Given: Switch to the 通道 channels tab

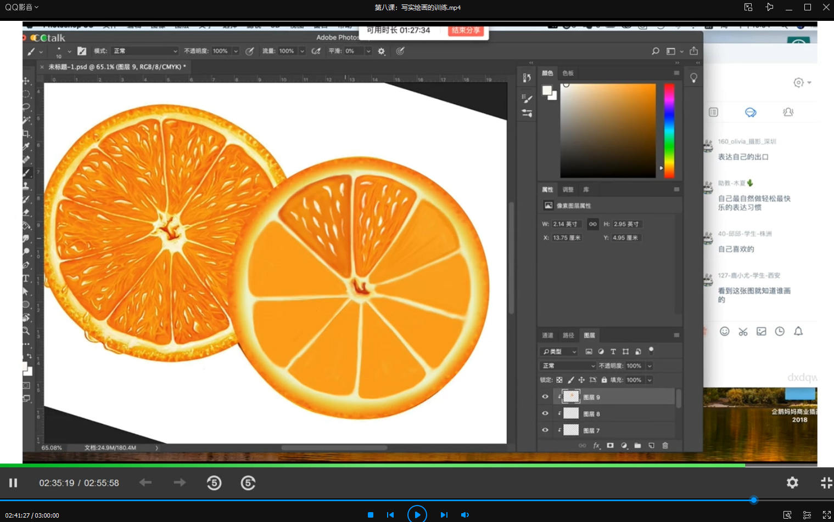Looking at the screenshot, I should tap(547, 336).
